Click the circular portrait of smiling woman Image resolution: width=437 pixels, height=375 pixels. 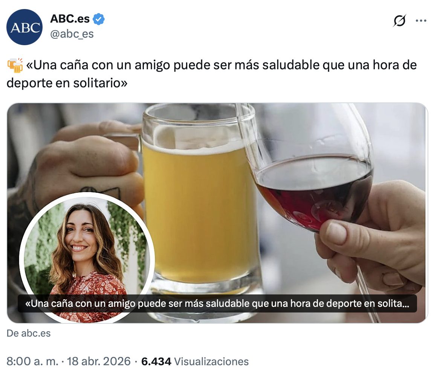click(x=87, y=258)
